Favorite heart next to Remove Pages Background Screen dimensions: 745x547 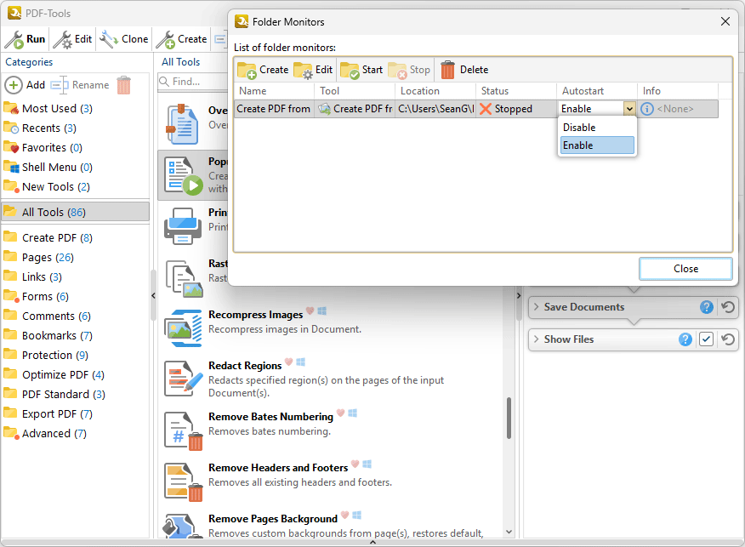coord(345,516)
